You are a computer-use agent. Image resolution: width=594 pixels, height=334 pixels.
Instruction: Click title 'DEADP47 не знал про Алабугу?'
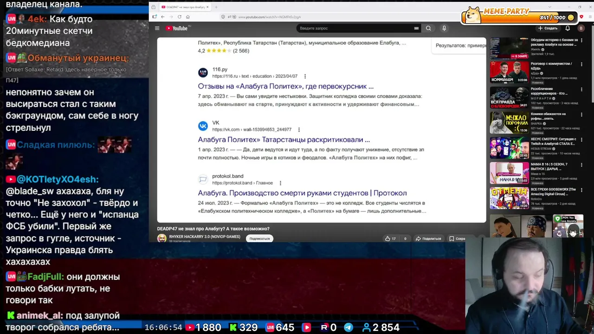213,229
